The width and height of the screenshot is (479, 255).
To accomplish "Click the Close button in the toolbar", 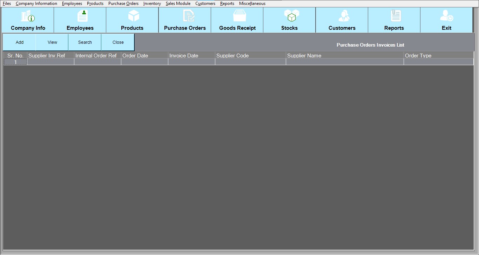I will pyautogui.click(x=118, y=42).
